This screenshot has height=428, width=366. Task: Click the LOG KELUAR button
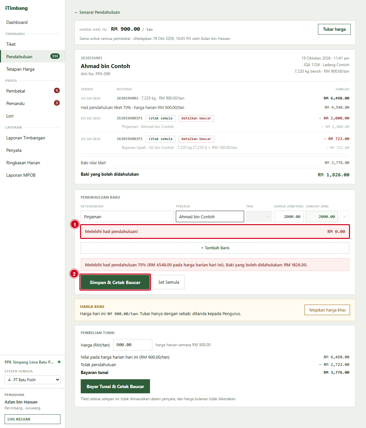click(32, 419)
